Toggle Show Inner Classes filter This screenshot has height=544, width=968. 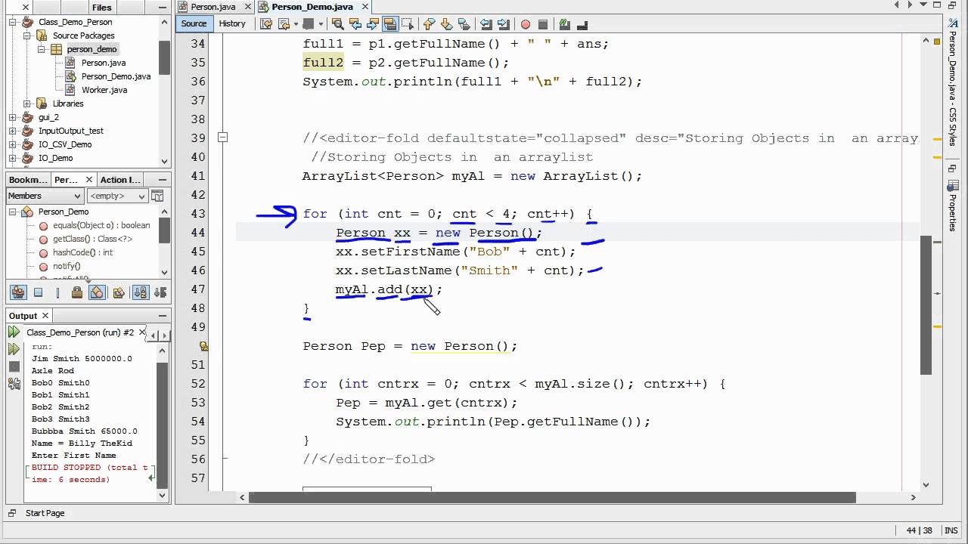[97, 292]
